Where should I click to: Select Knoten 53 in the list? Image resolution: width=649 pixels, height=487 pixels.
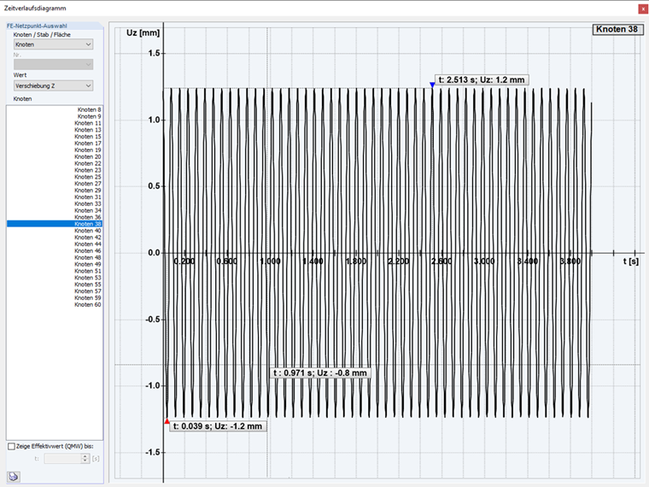(54, 278)
